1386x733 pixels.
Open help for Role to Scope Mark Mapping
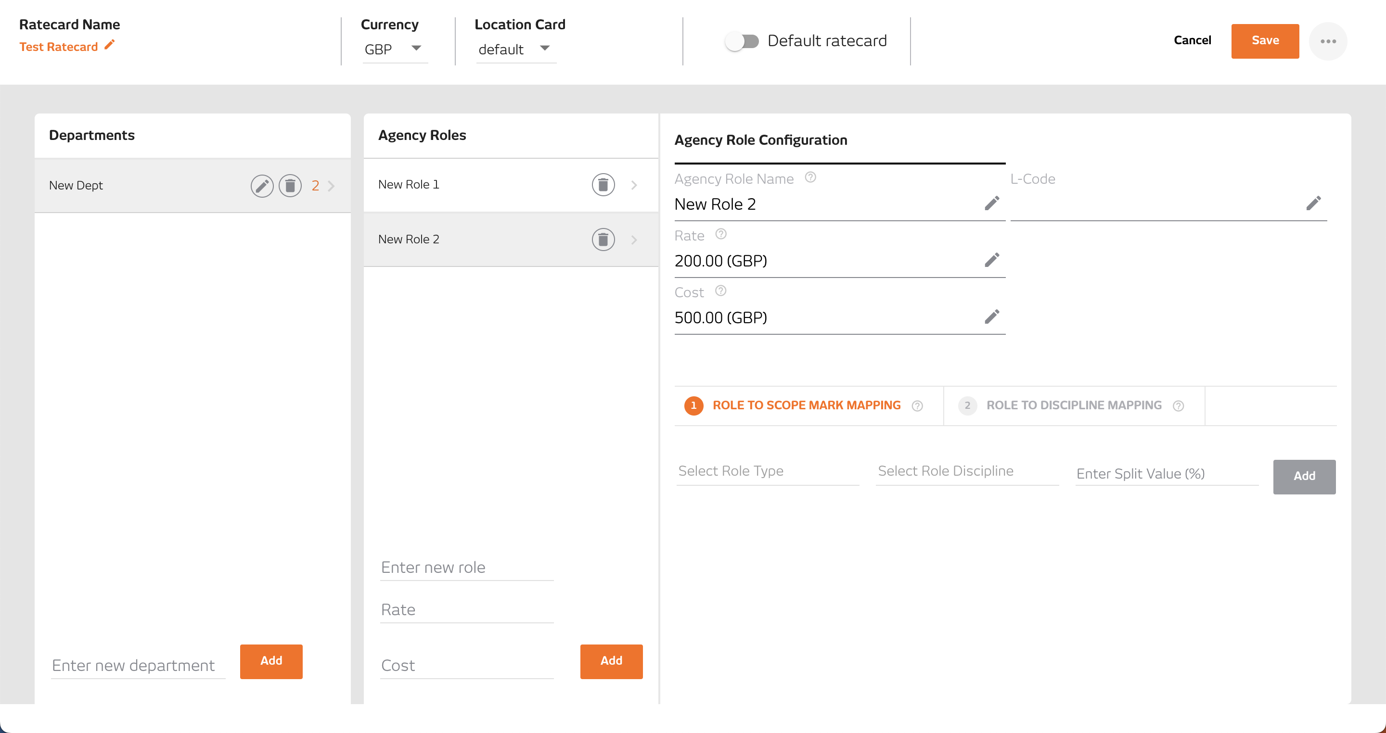click(x=917, y=406)
